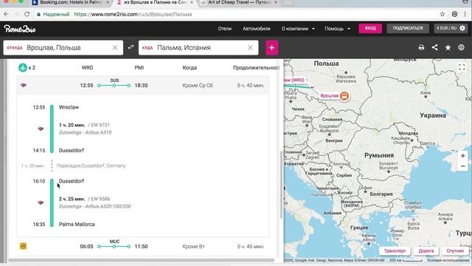Switch map to Спутник view
The width and height of the screenshot is (472, 266).
(x=455, y=251)
